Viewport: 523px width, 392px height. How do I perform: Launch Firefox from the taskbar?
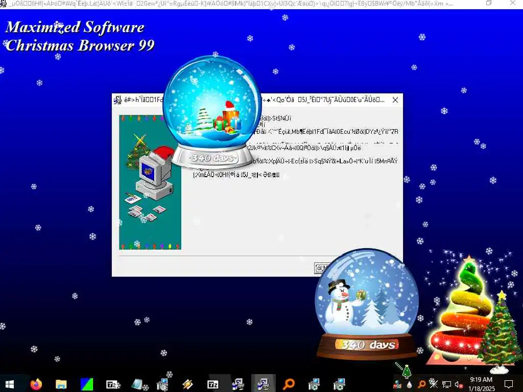36,384
